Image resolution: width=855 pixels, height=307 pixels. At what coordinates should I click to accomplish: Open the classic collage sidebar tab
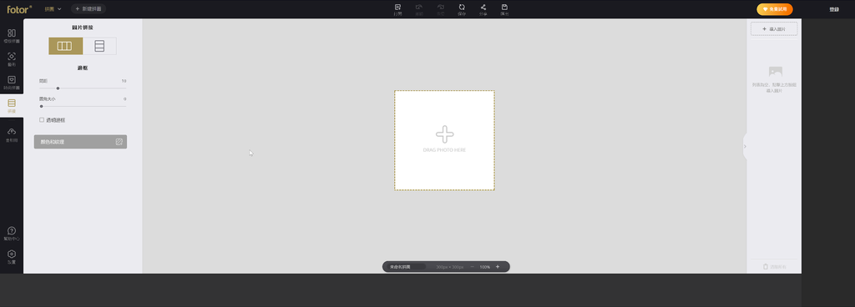click(x=12, y=36)
